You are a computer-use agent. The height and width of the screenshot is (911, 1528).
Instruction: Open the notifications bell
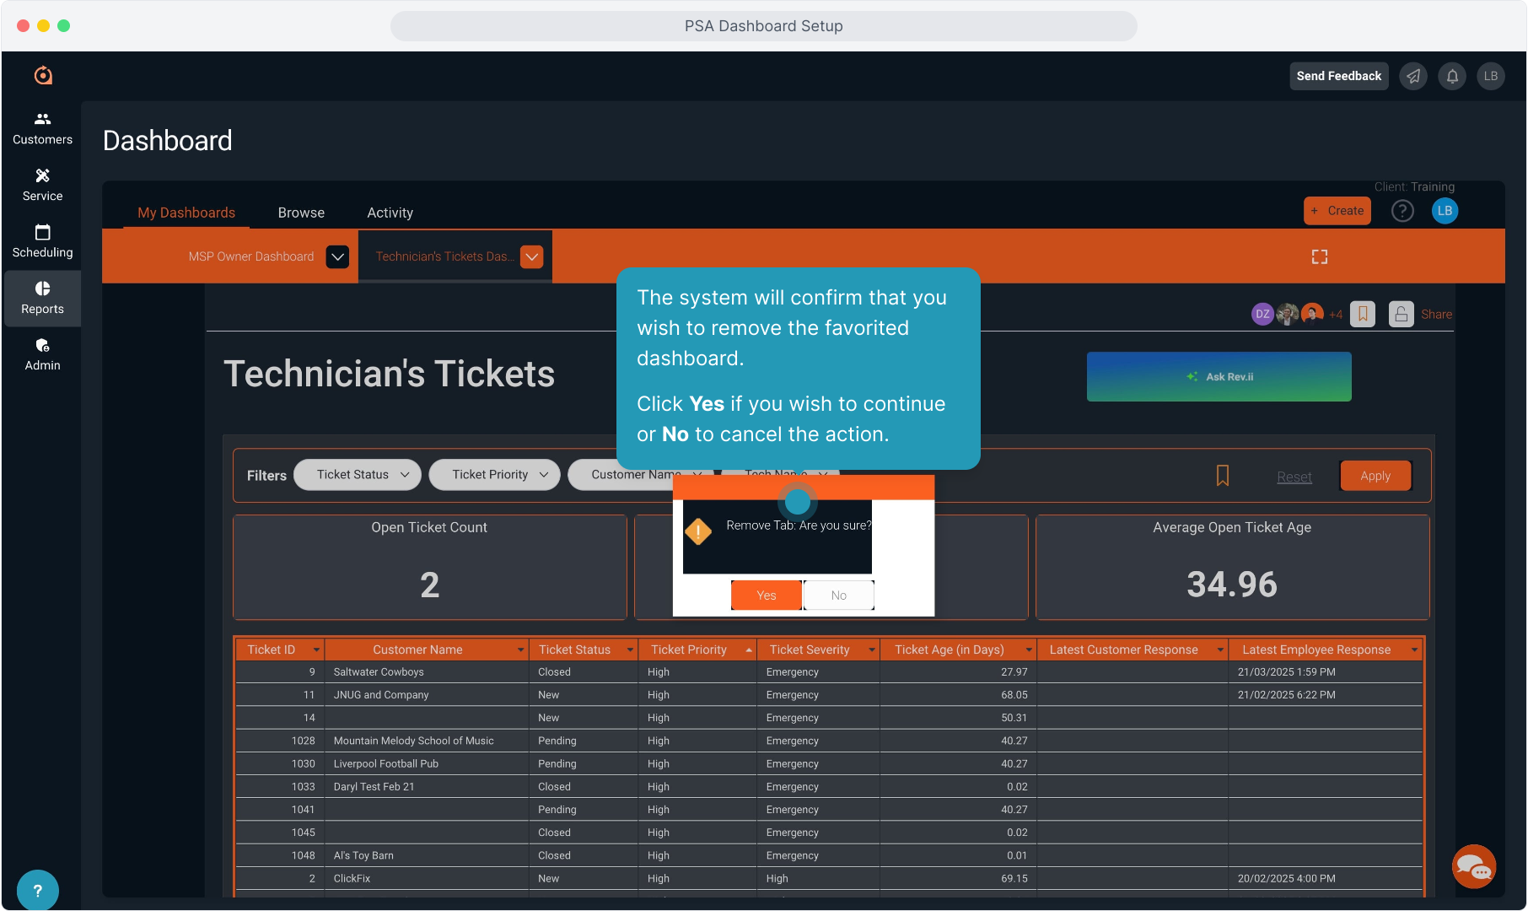pos(1452,76)
